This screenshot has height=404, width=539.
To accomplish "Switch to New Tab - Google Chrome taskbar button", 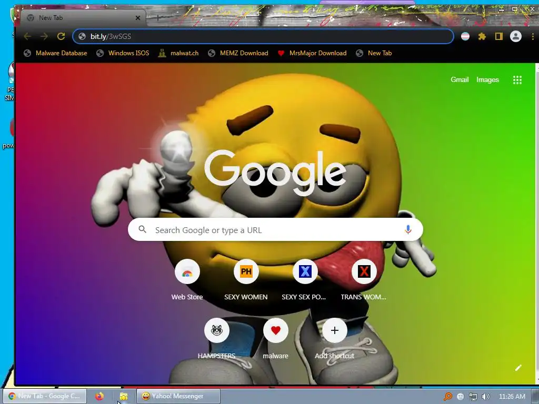I will tap(45, 396).
